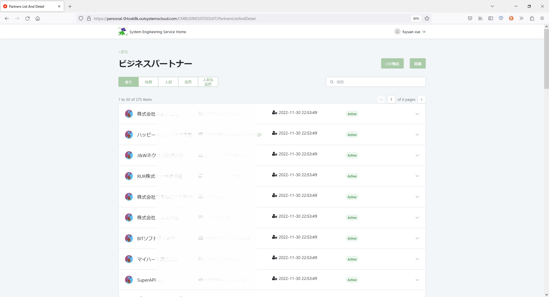Open the Firefox extensions puzzle icon

coord(532,18)
